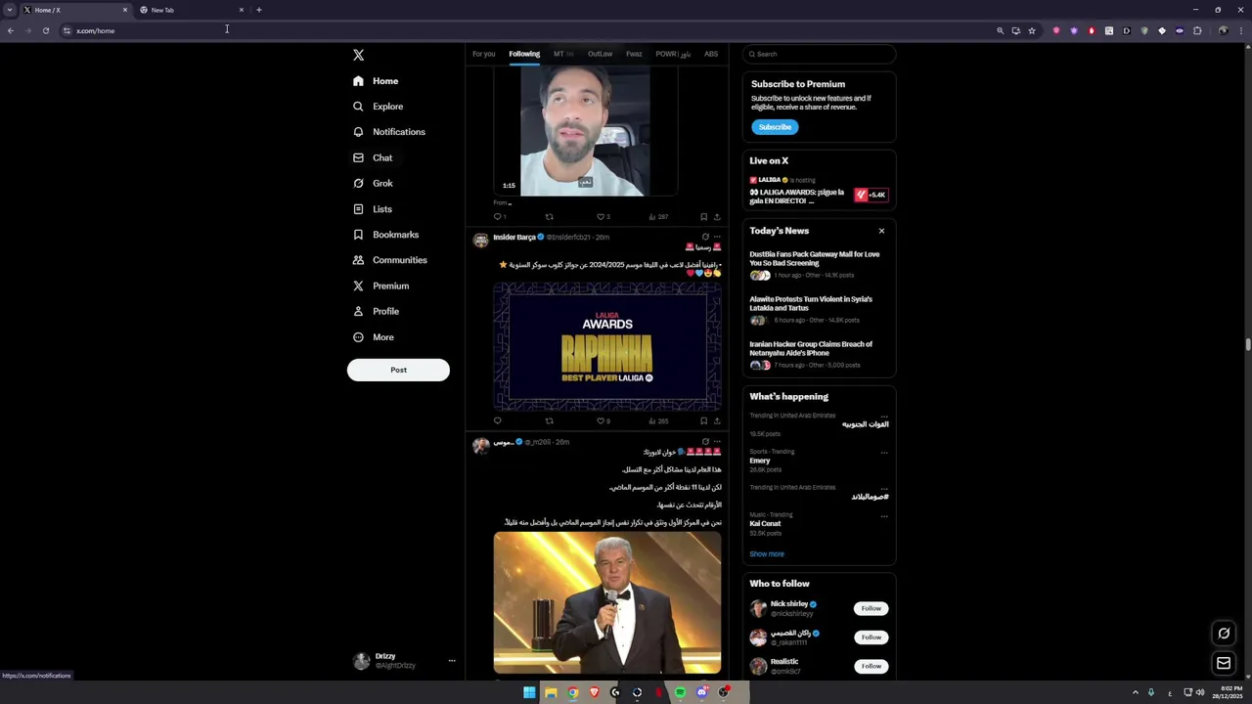Open the Laporta speech image
Screen dimensions: 1252x704
point(607,603)
